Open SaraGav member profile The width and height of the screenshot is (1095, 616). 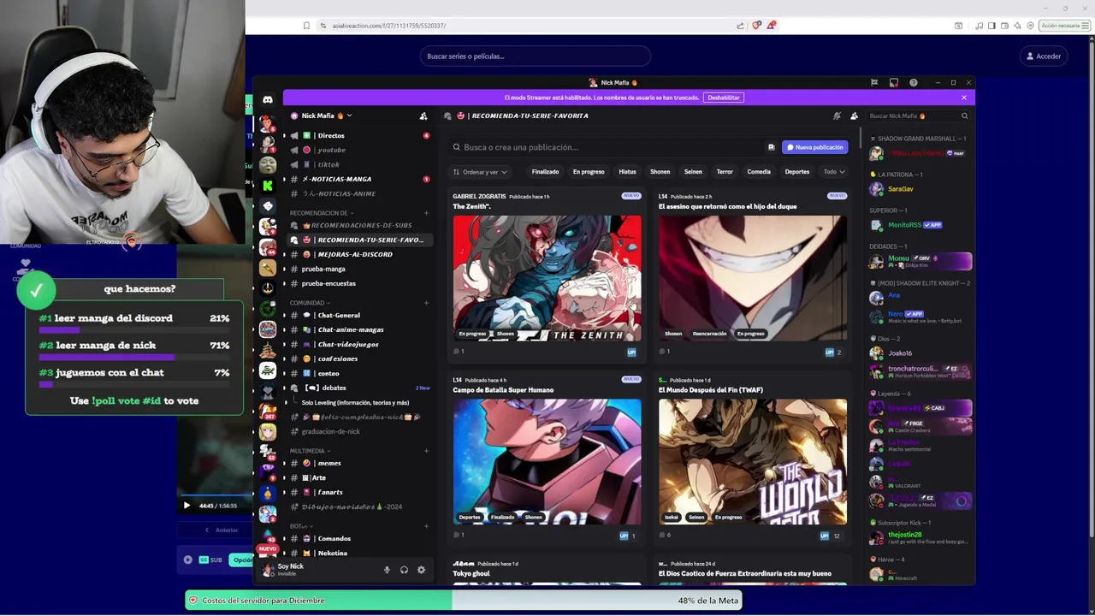(920, 189)
